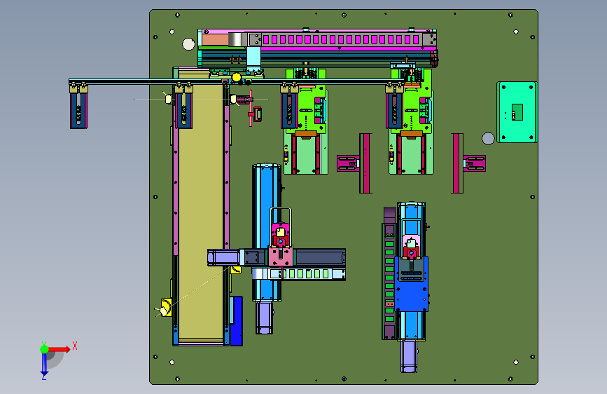Select the purple motor below the right blue actuator

point(409,356)
